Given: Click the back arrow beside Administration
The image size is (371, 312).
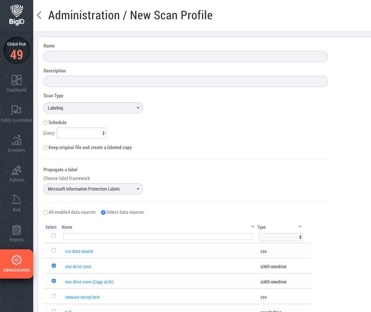Looking at the screenshot, I should point(39,15).
